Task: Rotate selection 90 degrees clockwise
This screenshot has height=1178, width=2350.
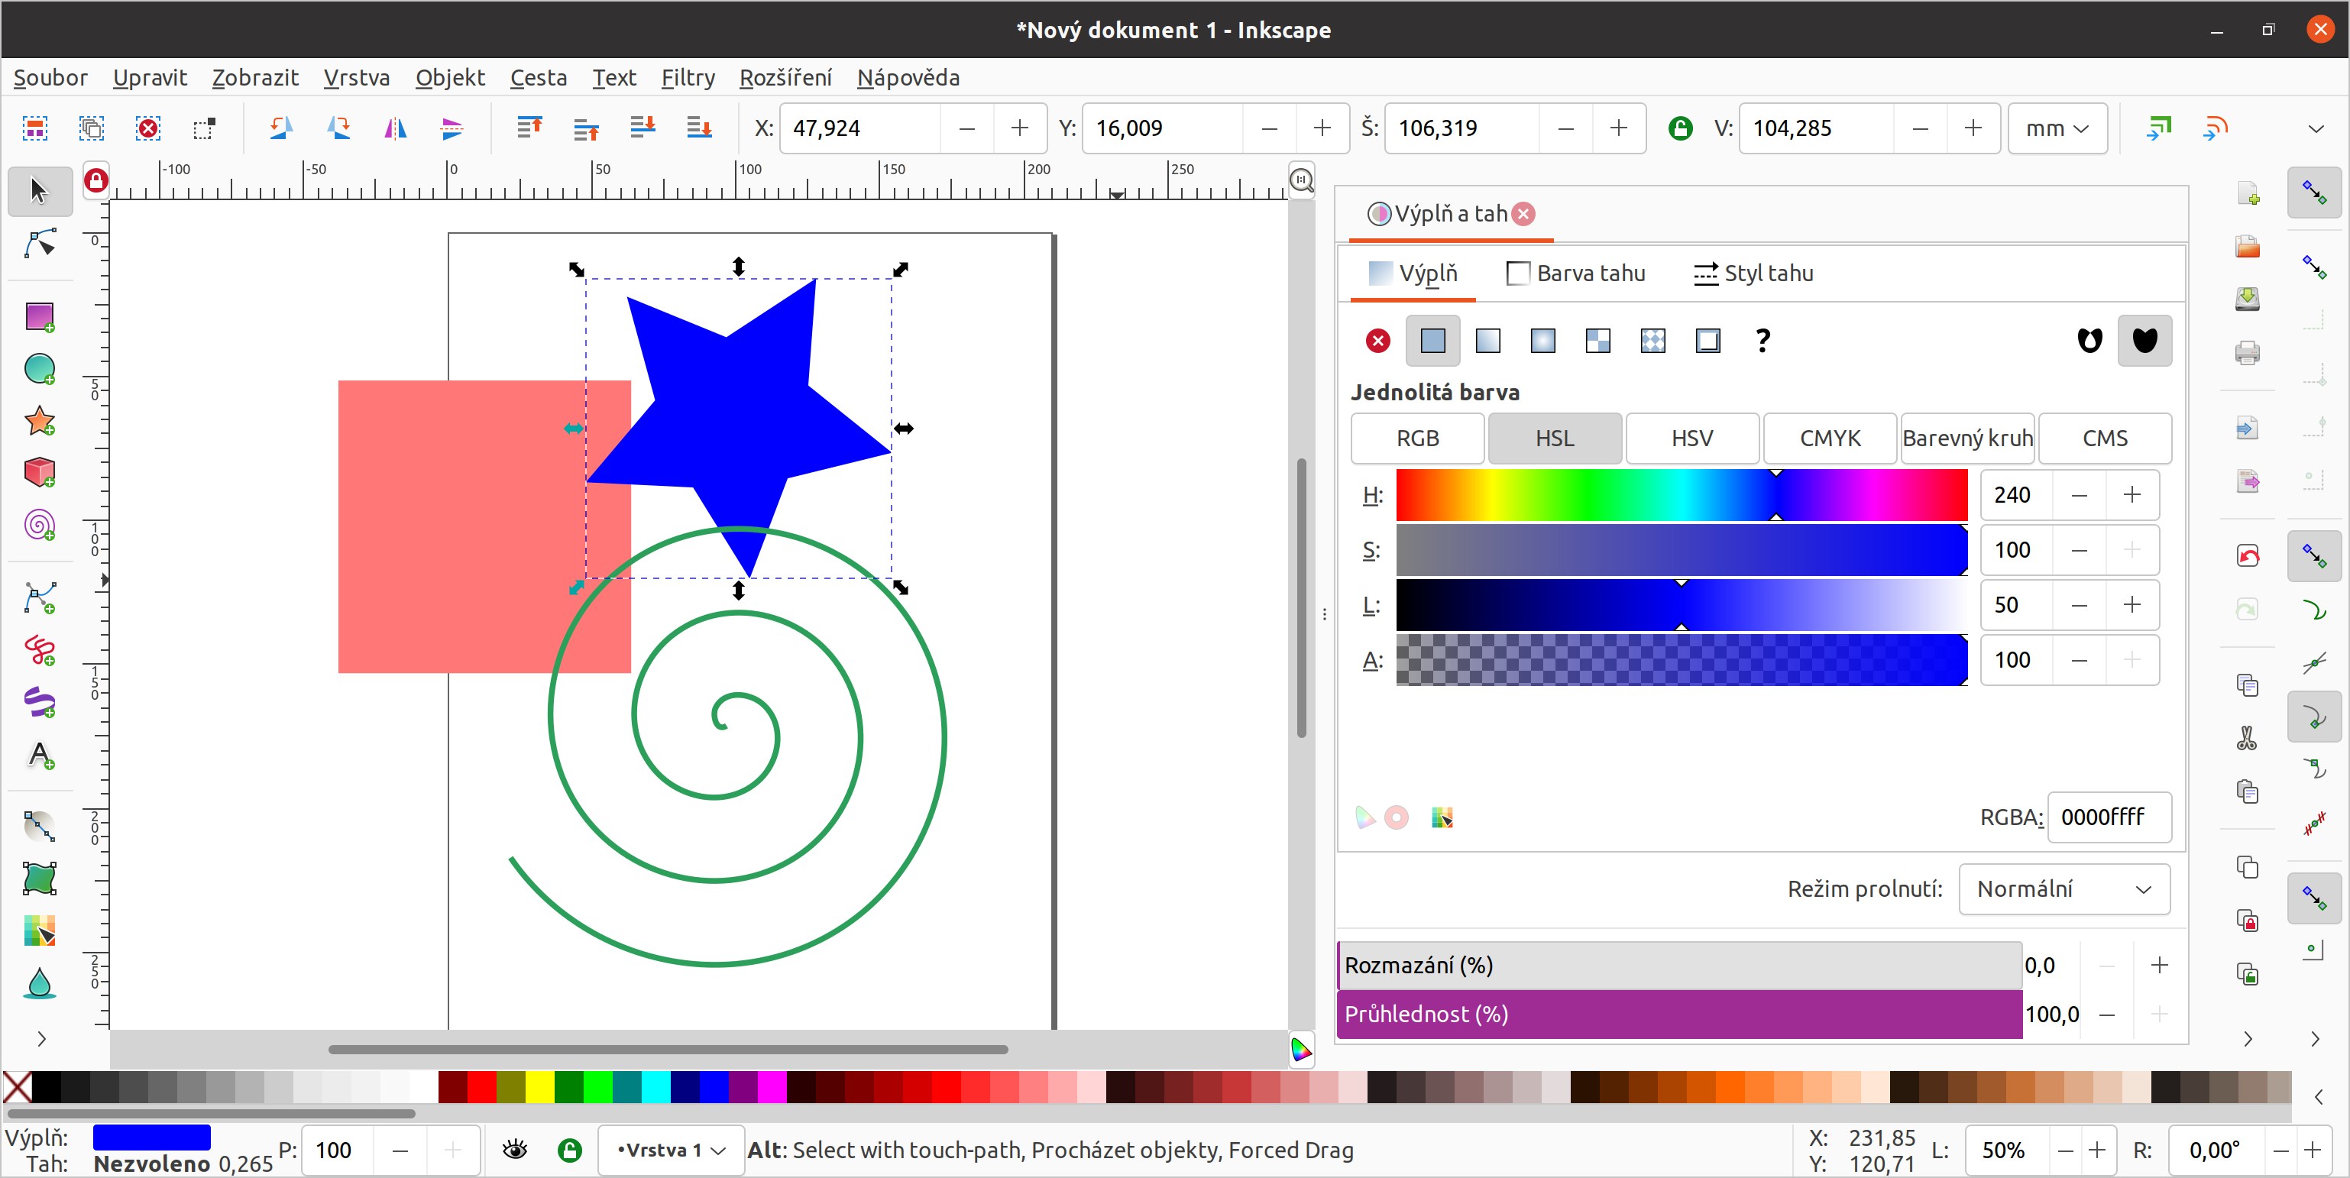Action: pyautogui.click(x=338, y=128)
